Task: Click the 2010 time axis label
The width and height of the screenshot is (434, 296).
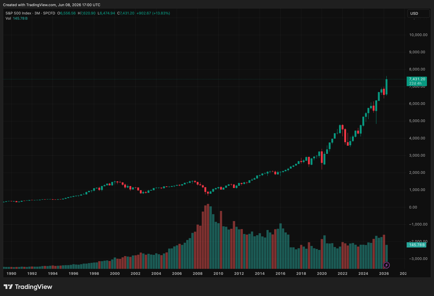Action: pos(218,274)
